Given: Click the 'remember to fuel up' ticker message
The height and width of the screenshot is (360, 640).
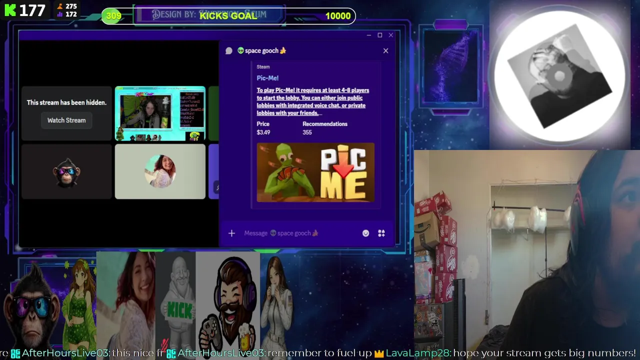Looking at the screenshot, I should (x=320, y=353).
